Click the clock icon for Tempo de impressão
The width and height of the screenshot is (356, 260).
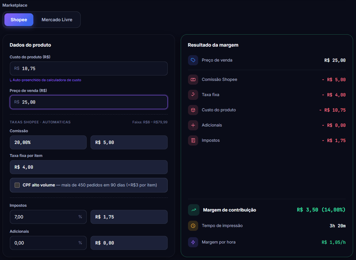pyautogui.click(x=193, y=226)
